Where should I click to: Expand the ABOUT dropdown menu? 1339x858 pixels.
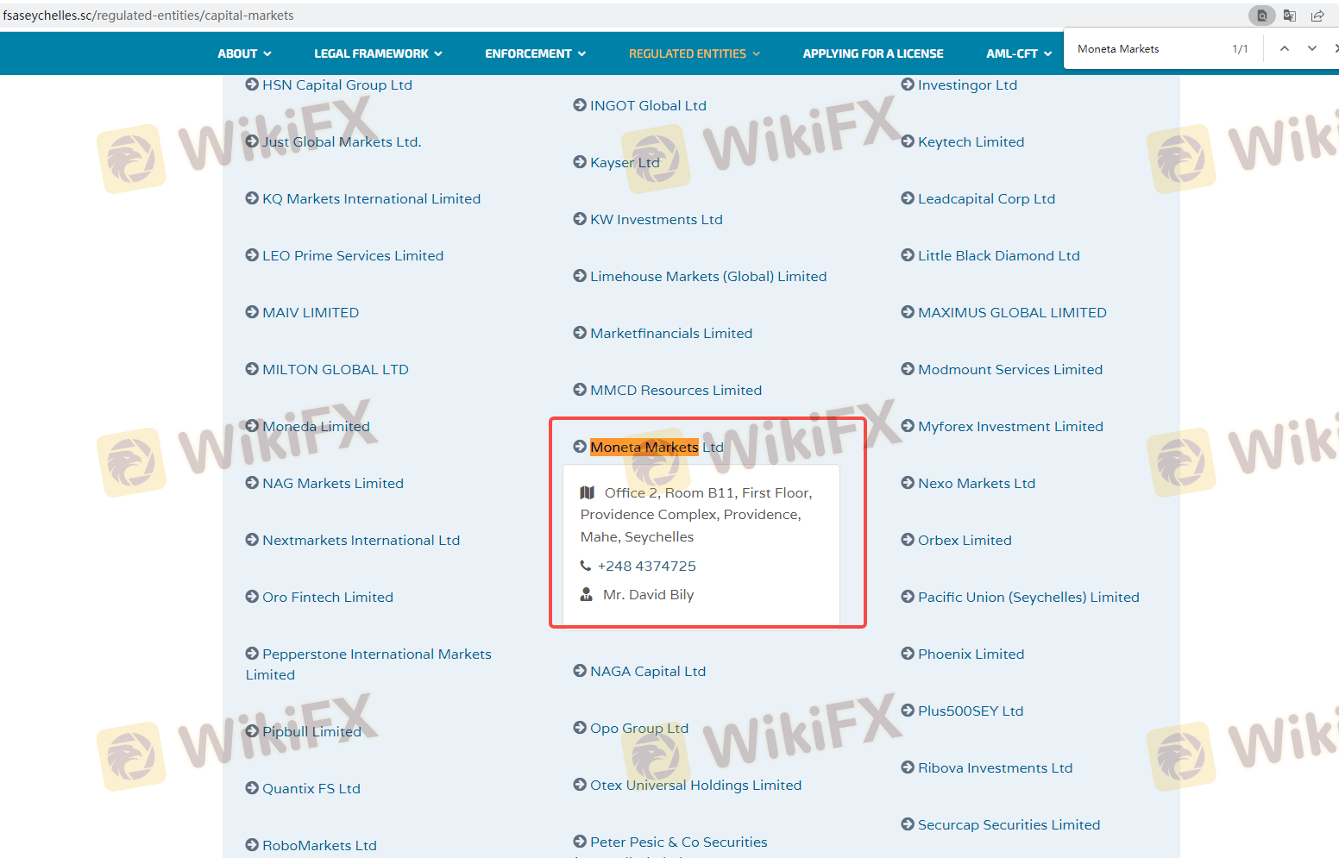coord(244,53)
